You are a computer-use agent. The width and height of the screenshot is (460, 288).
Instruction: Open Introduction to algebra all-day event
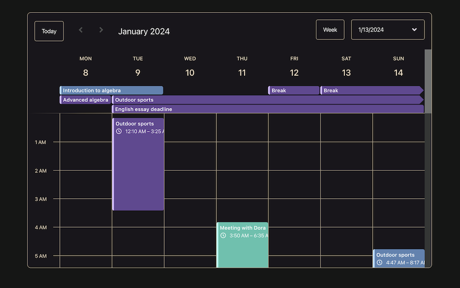[112, 91]
